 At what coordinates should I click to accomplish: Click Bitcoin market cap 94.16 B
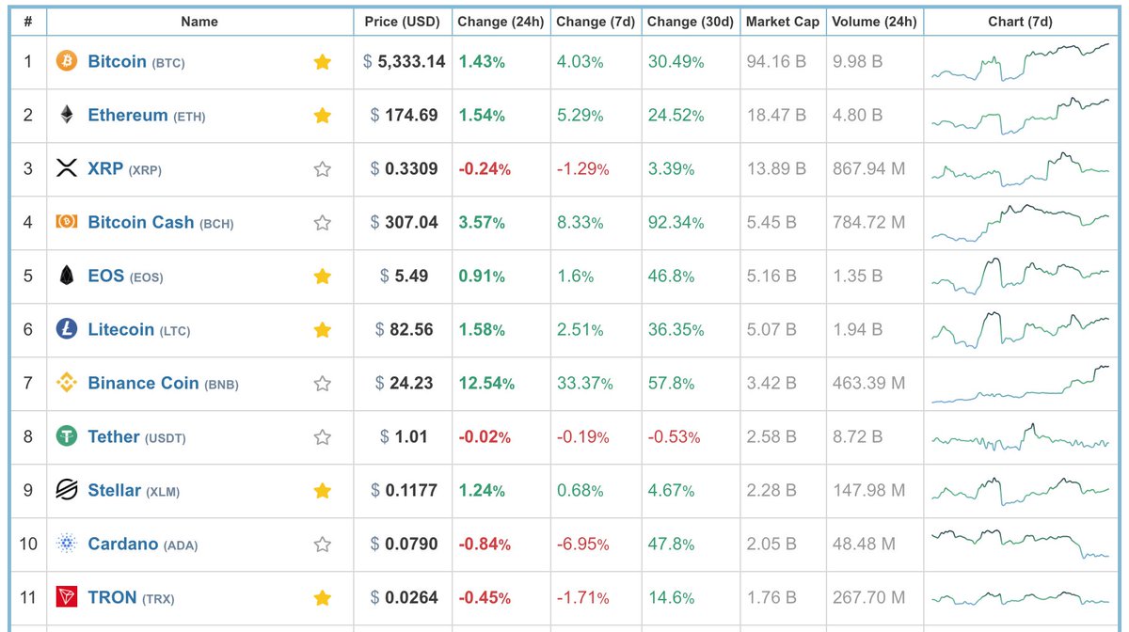coord(776,62)
